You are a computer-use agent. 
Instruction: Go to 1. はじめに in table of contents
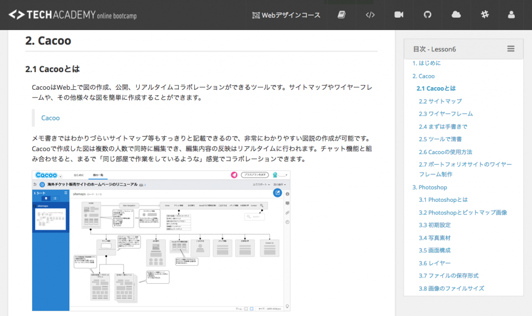pos(427,63)
